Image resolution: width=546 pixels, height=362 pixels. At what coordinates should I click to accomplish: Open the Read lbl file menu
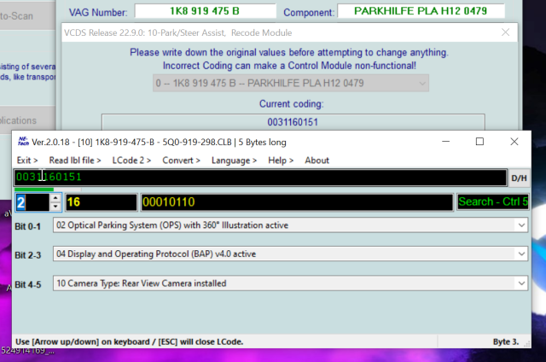point(75,160)
